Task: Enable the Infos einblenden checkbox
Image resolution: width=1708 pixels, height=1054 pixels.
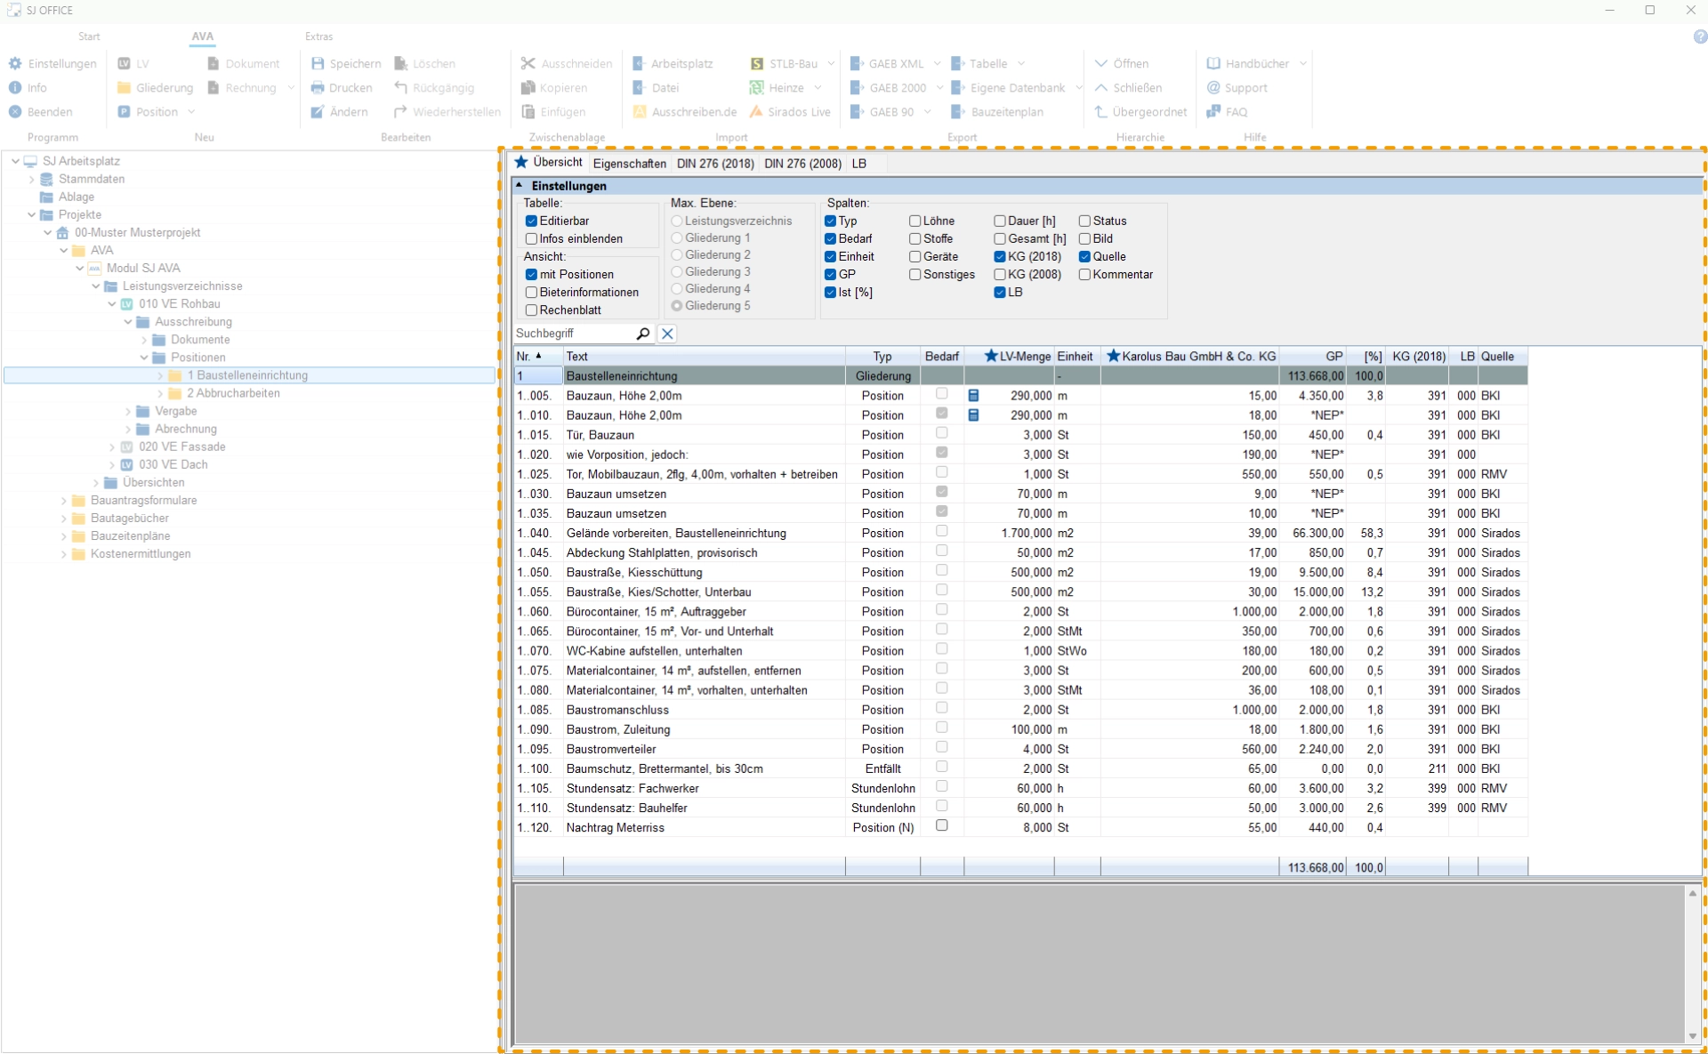Action: pyautogui.click(x=531, y=239)
